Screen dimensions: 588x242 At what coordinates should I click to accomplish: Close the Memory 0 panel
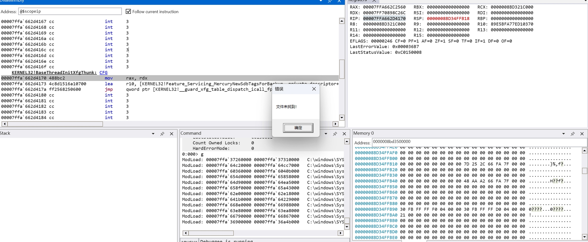582,134
